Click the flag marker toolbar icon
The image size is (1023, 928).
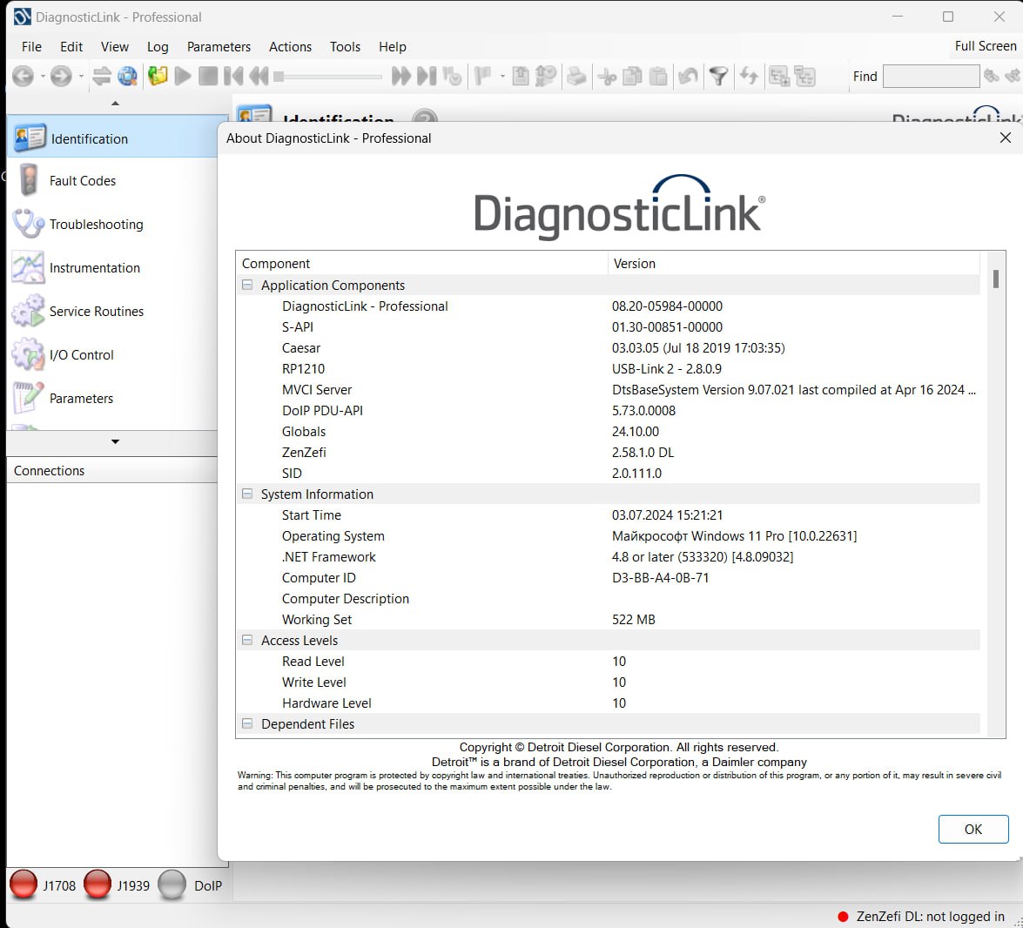point(483,77)
